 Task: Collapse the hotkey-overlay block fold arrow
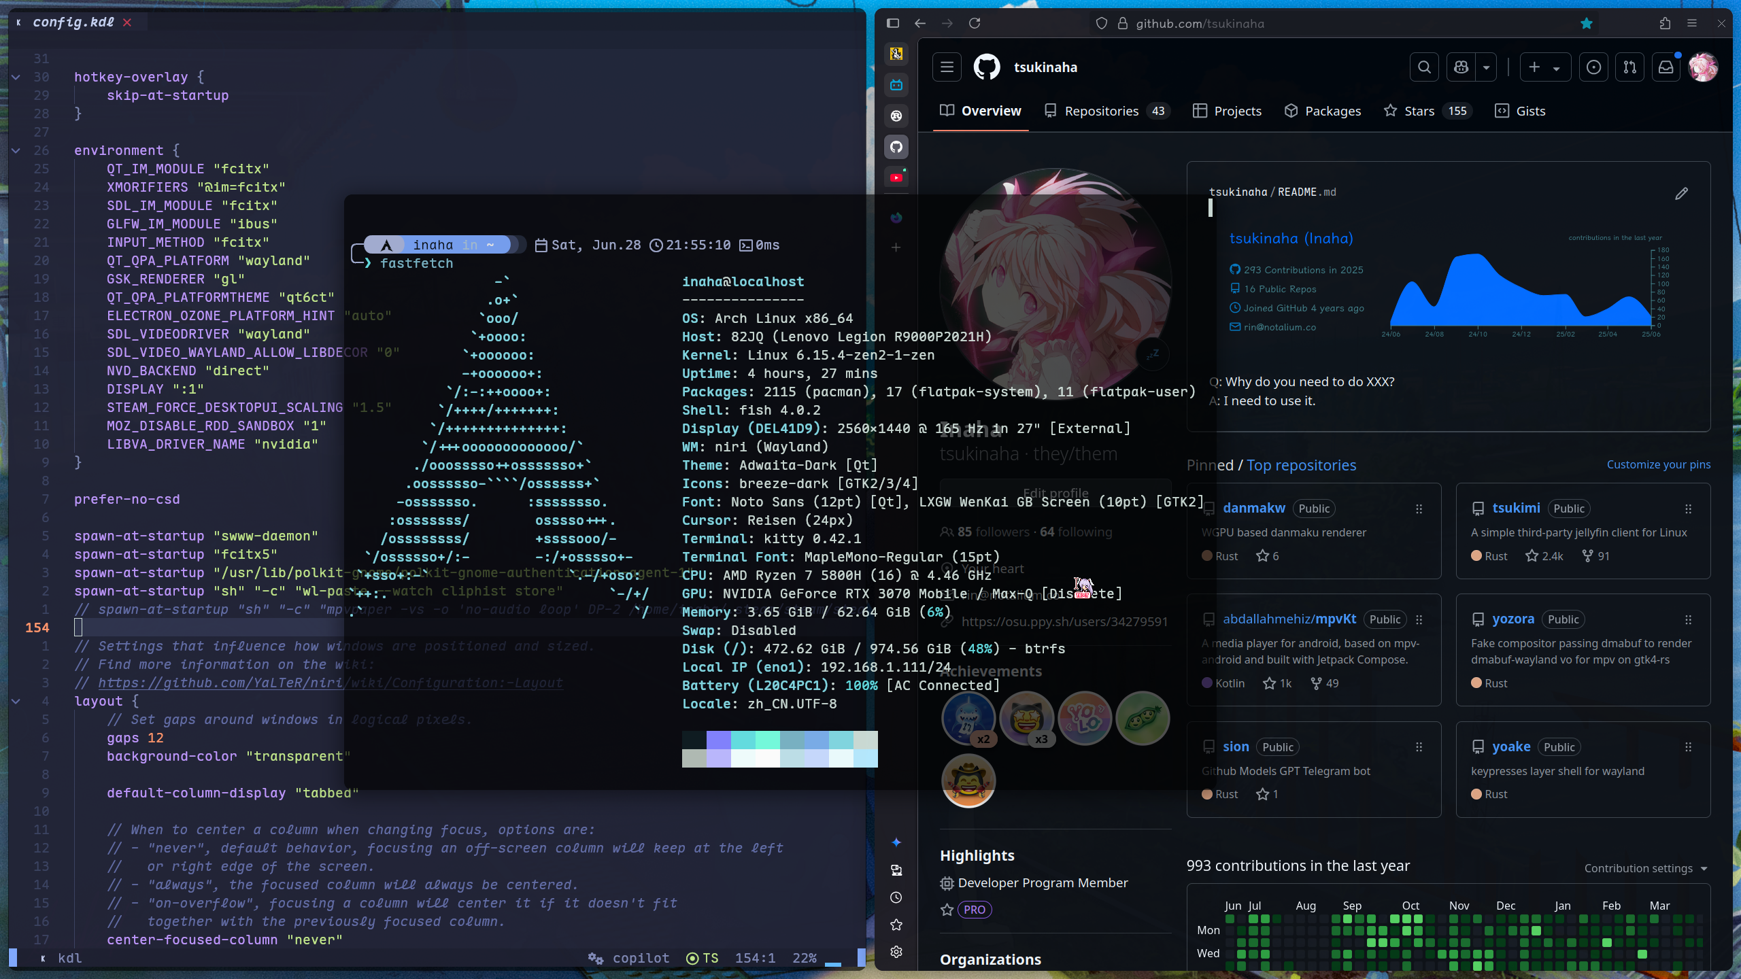coord(16,78)
